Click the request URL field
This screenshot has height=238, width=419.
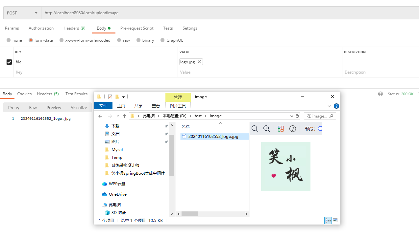(x=230, y=13)
